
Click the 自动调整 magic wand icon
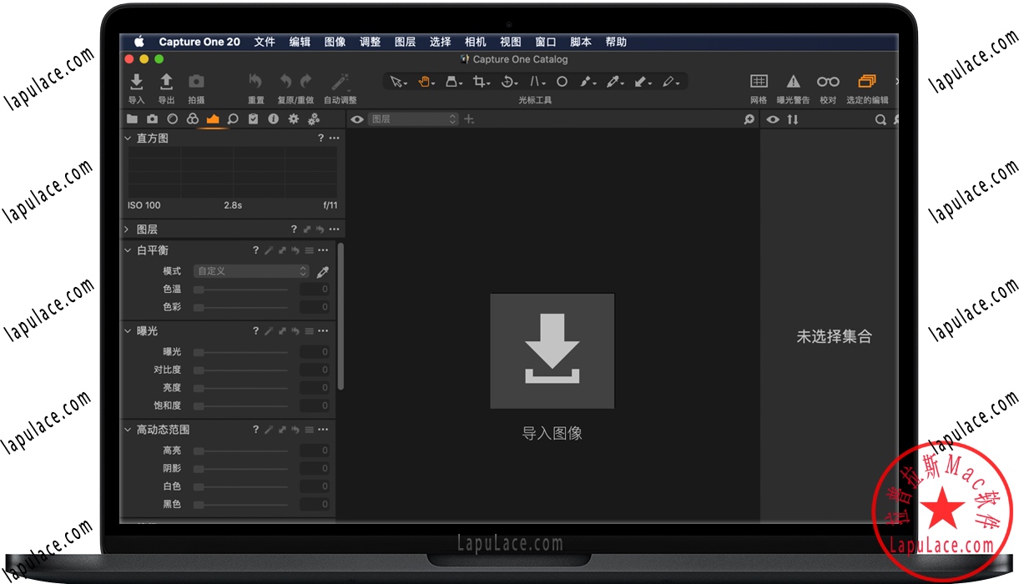point(340,81)
